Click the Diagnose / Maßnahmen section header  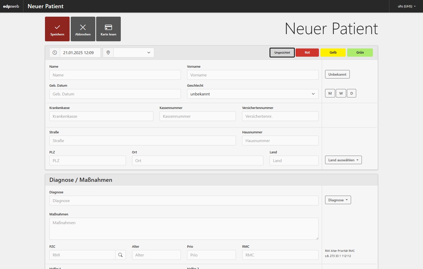(211, 180)
